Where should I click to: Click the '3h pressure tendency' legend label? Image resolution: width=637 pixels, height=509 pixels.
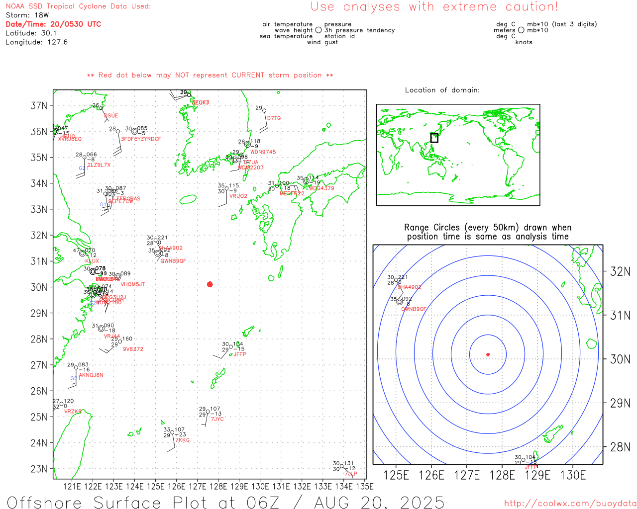pos(360,30)
